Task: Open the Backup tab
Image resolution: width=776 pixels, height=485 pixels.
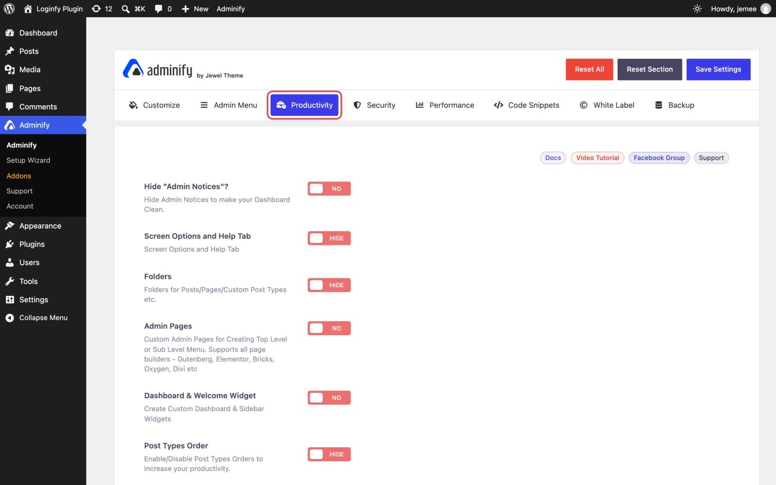Action: click(x=674, y=105)
